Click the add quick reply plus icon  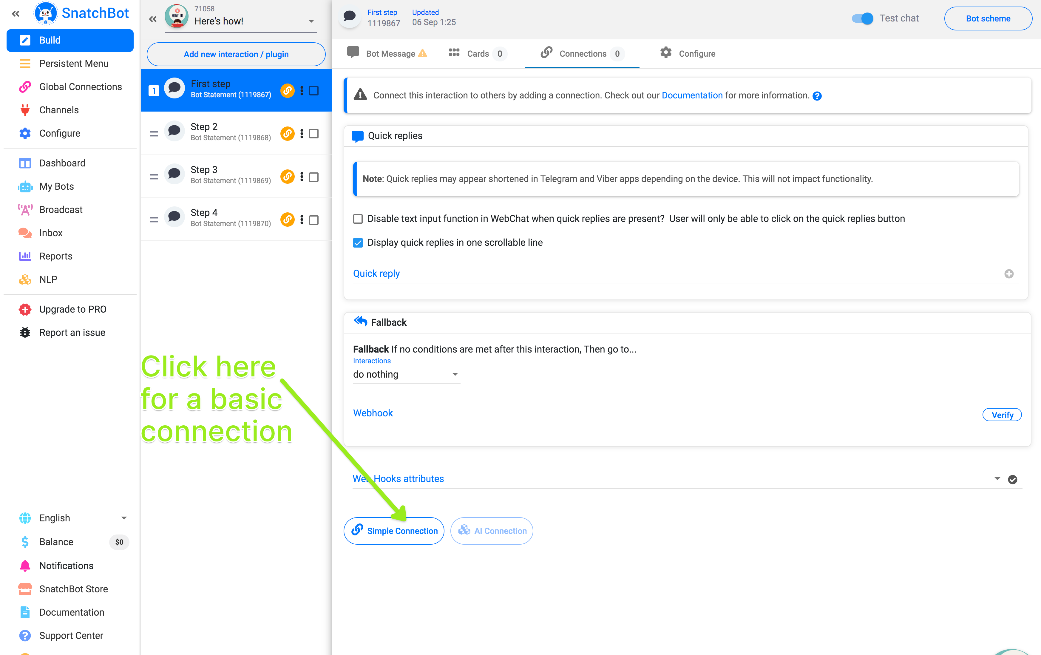[x=1008, y=274]
